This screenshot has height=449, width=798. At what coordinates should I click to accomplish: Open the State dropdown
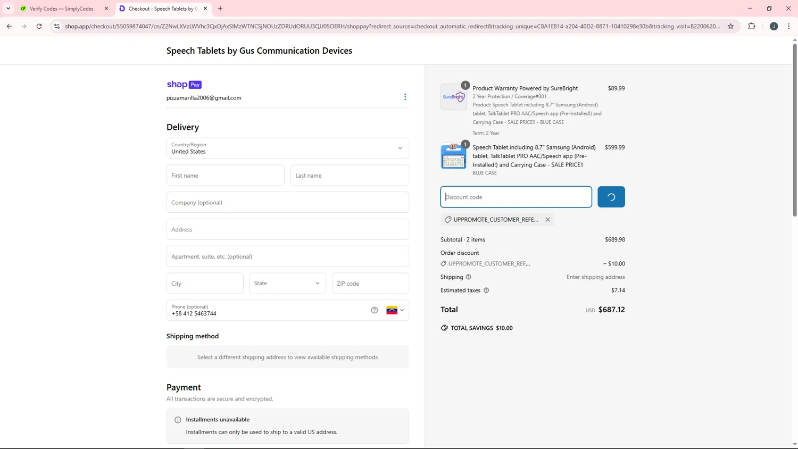point(287,284)
